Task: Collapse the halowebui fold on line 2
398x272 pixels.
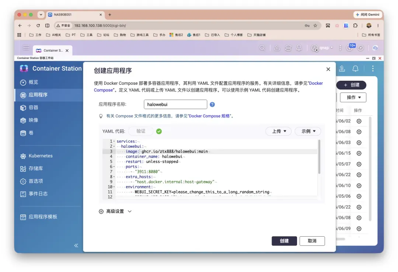Action: pyautogui.click(x=114, y=147)
